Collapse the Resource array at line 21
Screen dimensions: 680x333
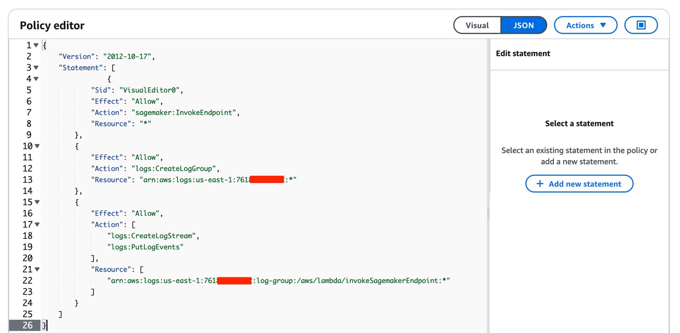click(x=37, y=269)
